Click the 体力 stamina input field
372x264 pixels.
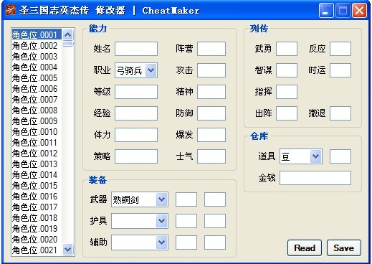[x=136, y=135]
